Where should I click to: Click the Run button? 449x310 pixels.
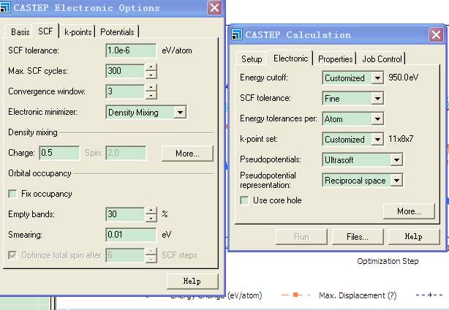(x=301, y=237)
